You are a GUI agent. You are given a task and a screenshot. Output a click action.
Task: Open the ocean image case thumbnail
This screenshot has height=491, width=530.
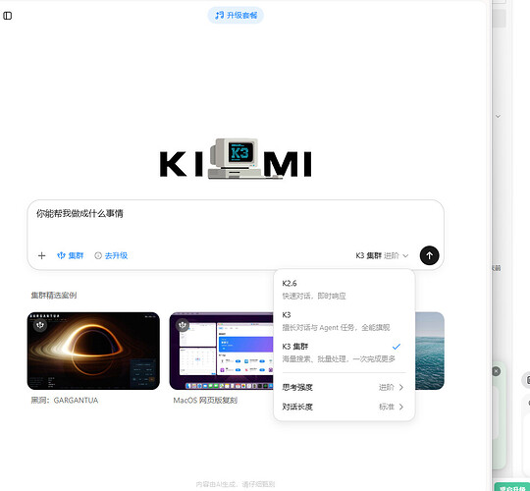coord(429,351)
